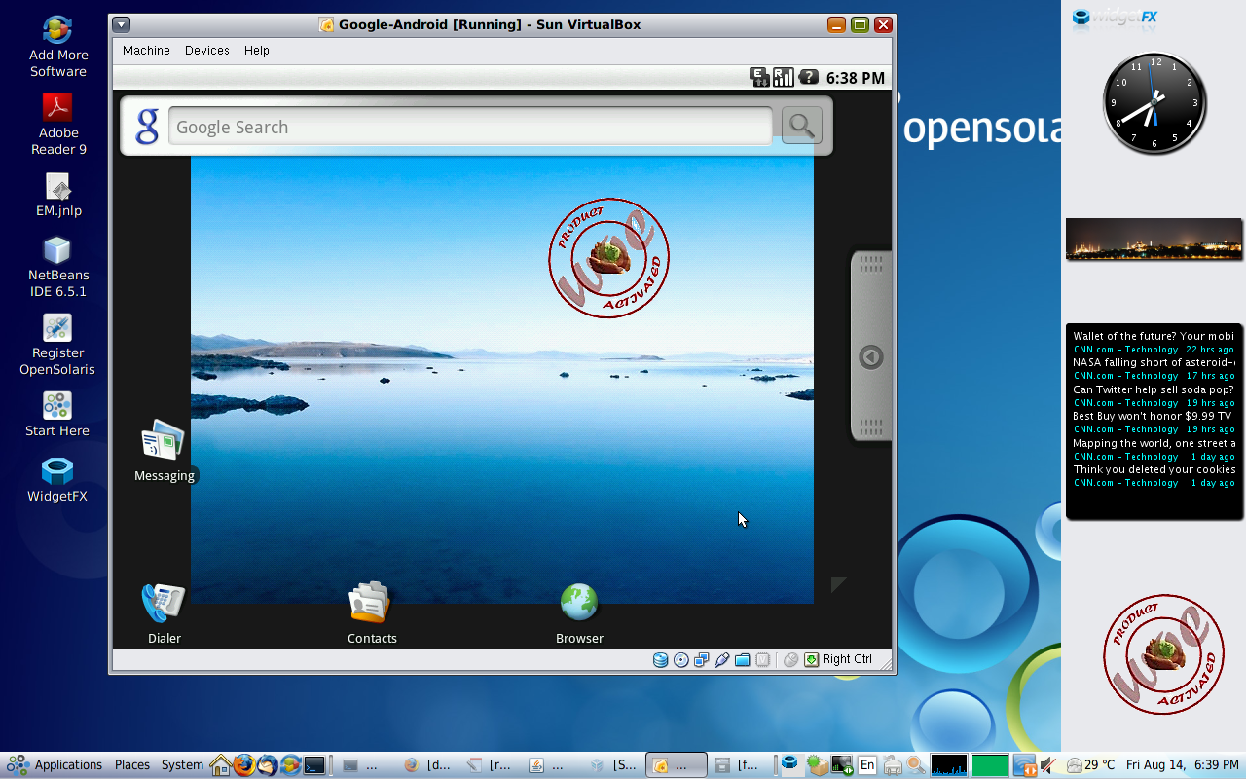Launch Firefox from the bottom panel

coord(244,765)
